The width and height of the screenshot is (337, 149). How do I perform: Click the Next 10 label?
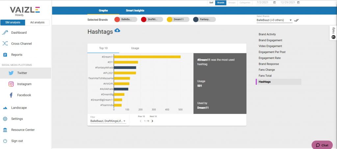pos(153,117)
